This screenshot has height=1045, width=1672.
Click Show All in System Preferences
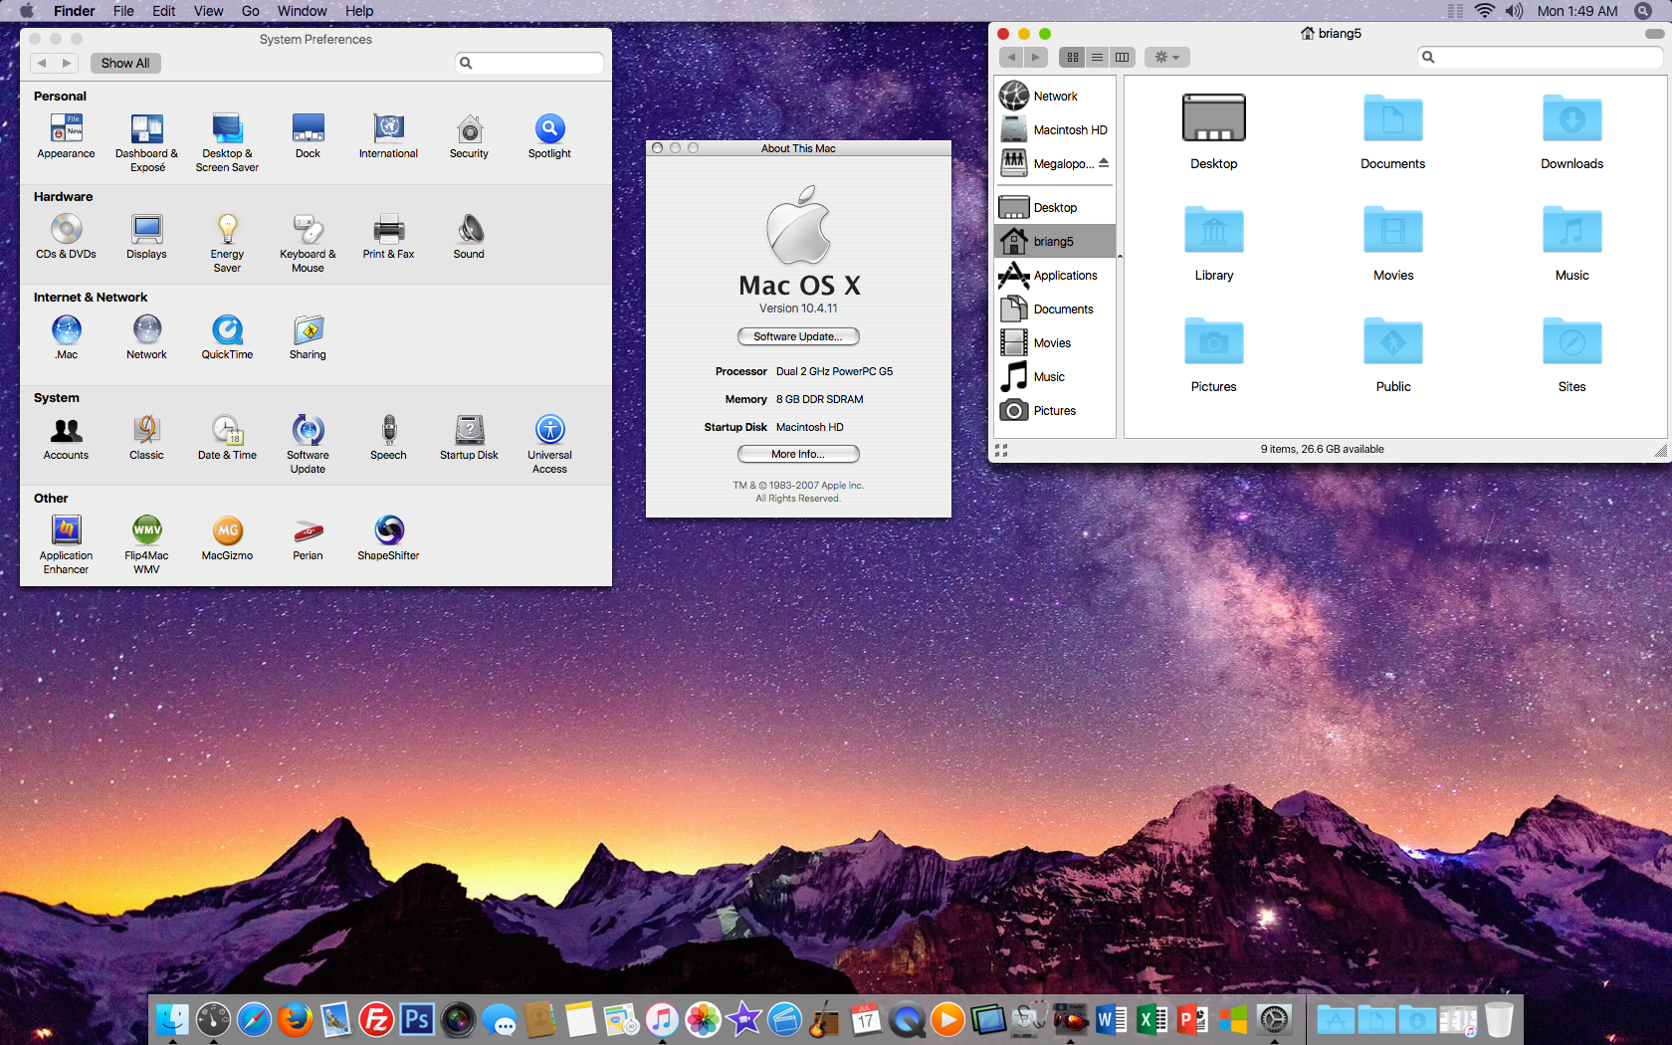tap(125, 63)
